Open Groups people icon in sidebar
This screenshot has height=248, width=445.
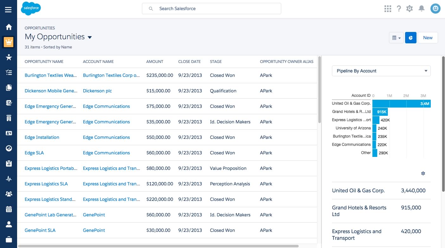[9, 194]
